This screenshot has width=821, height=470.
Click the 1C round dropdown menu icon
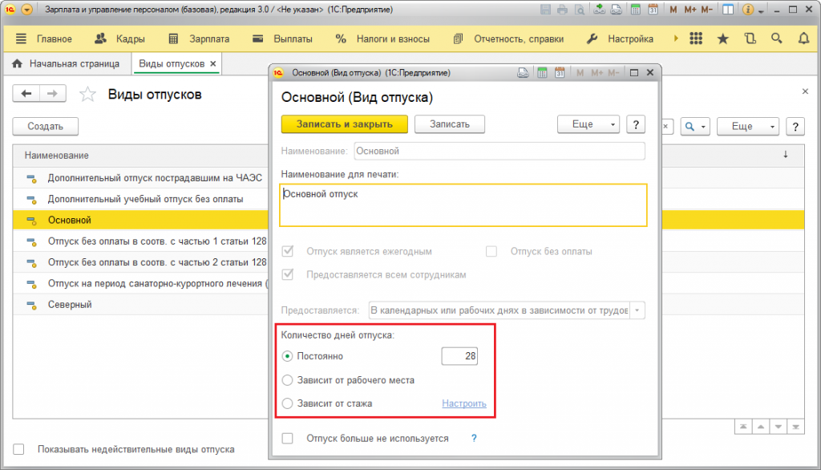point(26,10)
